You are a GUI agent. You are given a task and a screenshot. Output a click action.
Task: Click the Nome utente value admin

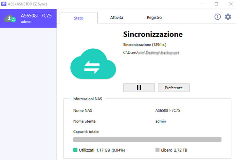tap(161, 121)
